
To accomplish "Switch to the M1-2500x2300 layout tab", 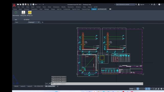I will [x=39, y=86].
